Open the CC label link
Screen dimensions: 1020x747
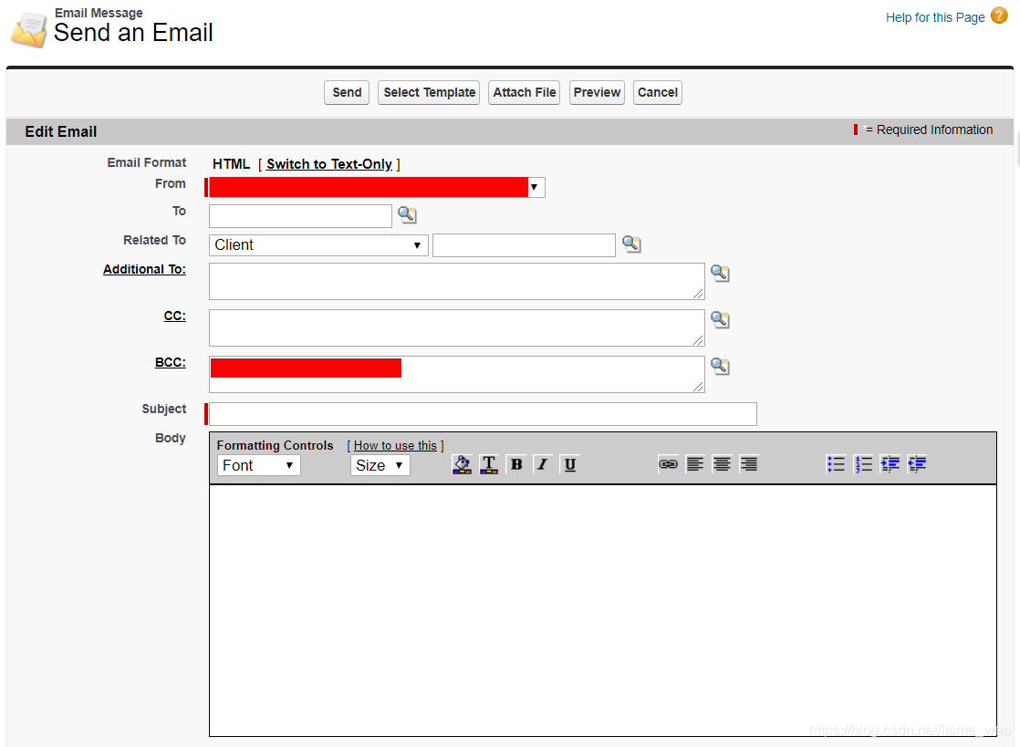(x=174, y=316)
